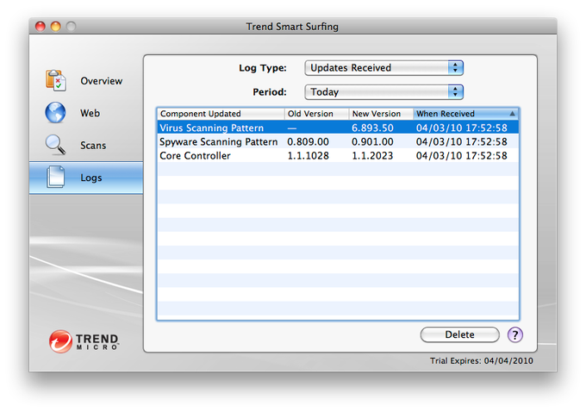Select the Logs sidebar label
The height and width of the screenshot is (412, 586).
[91, 178]
